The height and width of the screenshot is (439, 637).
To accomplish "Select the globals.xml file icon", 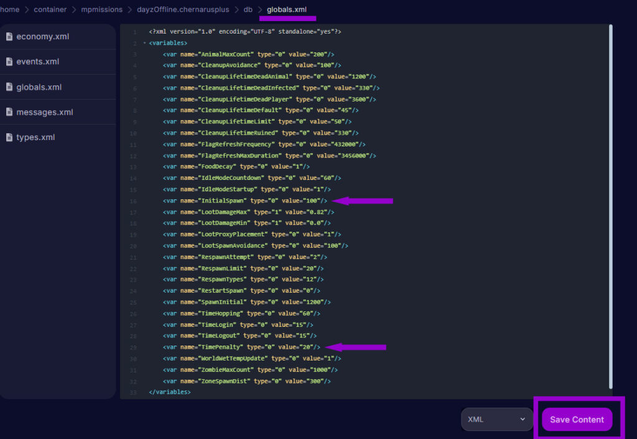I will click(8, 87).
